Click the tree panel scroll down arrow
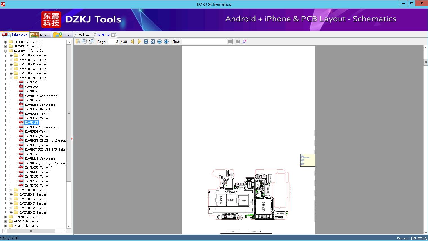The image size is (428, 241). coord(69,226)
